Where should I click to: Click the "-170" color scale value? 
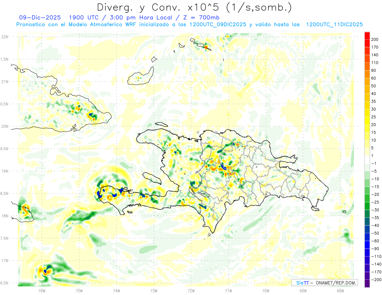pos(376,273)
